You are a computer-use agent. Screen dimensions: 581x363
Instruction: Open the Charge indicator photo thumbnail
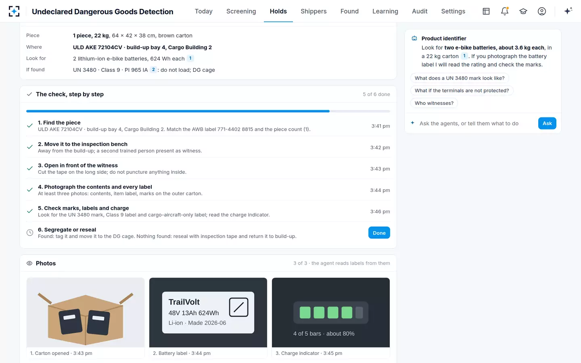331,313
